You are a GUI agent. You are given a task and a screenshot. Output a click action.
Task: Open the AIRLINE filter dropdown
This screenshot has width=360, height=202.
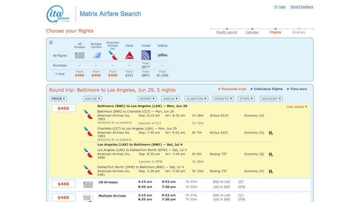pyautogui.click(x=92, y=98)
